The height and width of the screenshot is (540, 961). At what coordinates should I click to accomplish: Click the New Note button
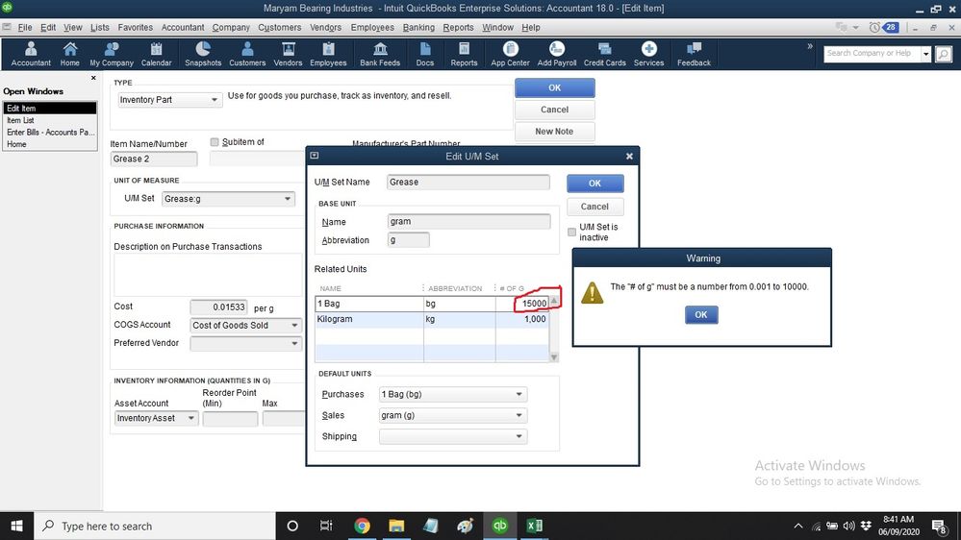click(x=555, y=131)
